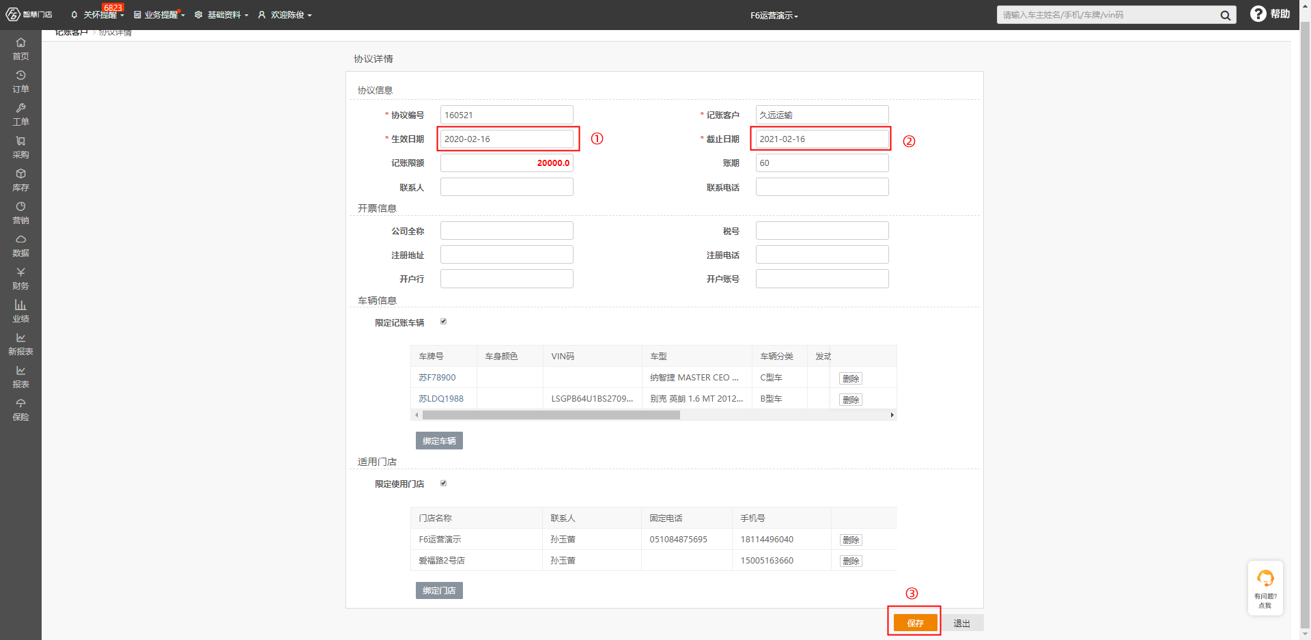The height and width of the screenshot is (640, 1311).
Task: Open the 采购 purchasing sidebar icon
Action: [20, 147]
